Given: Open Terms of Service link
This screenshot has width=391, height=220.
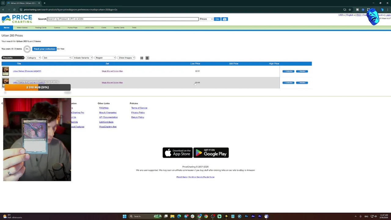Looking at the screenshot, I should tap(139, 108).
